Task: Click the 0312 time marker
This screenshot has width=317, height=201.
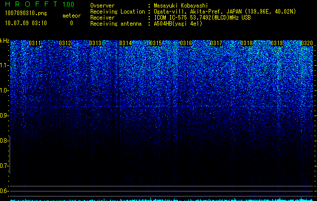Action: click(x=65, y=43)
